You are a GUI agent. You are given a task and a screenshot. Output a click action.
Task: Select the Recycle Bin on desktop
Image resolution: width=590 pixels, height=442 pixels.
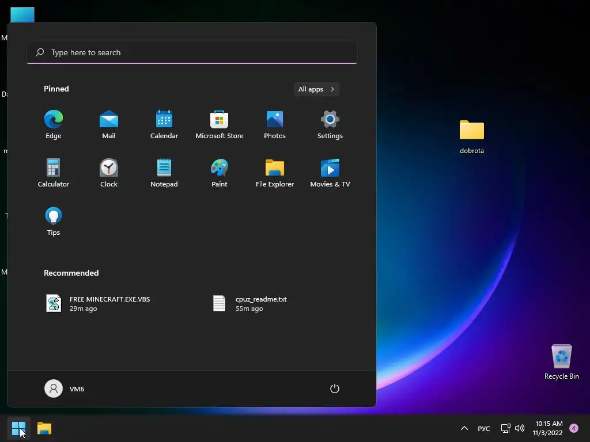[x=561, y=361]
